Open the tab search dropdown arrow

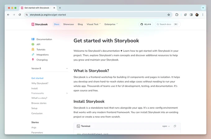(203, 8)
